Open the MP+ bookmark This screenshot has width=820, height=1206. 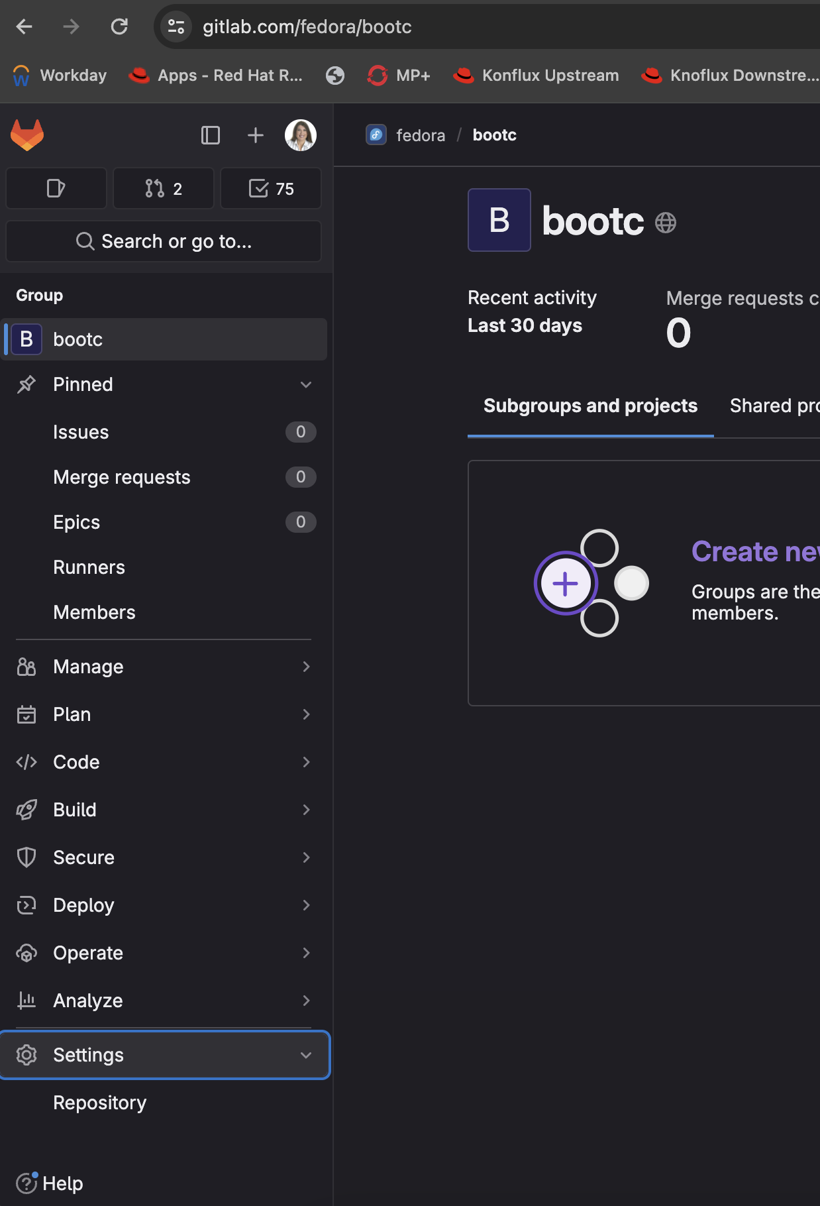click(399, 76)
